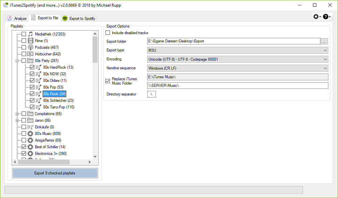338x198 pixels.
Task: Click the playlist icon of 80s NDW
Action: [x=38, y=74]
